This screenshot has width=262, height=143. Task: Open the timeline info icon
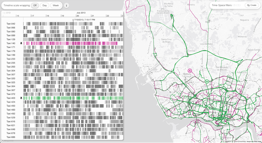(x=66, y=5)
